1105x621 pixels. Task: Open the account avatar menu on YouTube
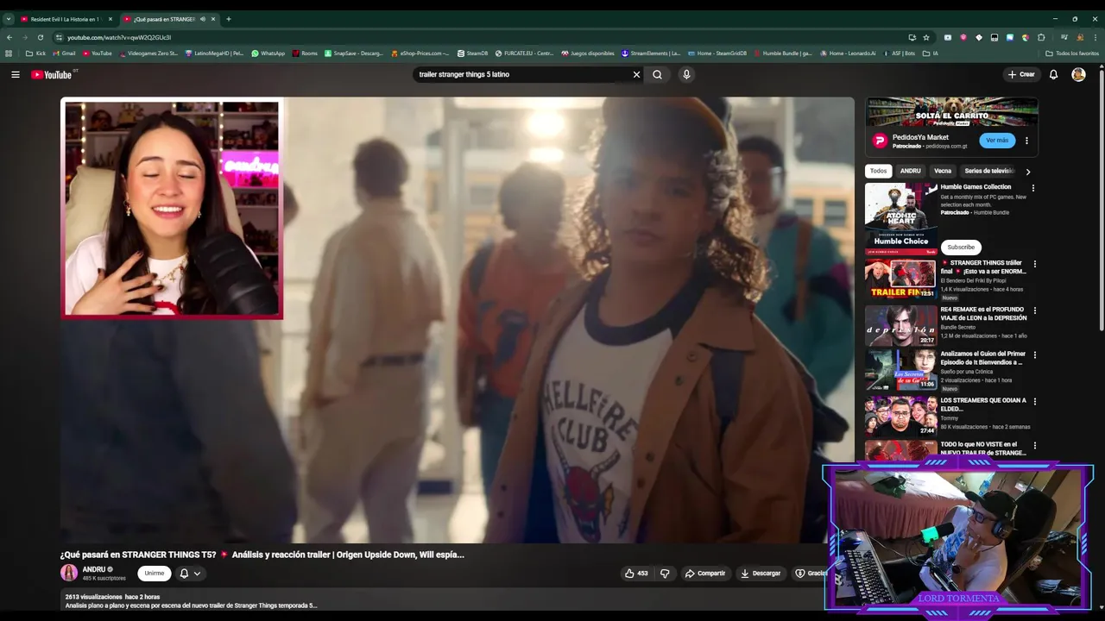[1078, 75]
